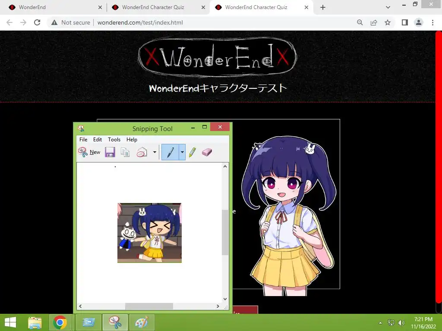Click the Snipping Tool taskbar icon
This screenshot has width=442, height=331.
115,322
